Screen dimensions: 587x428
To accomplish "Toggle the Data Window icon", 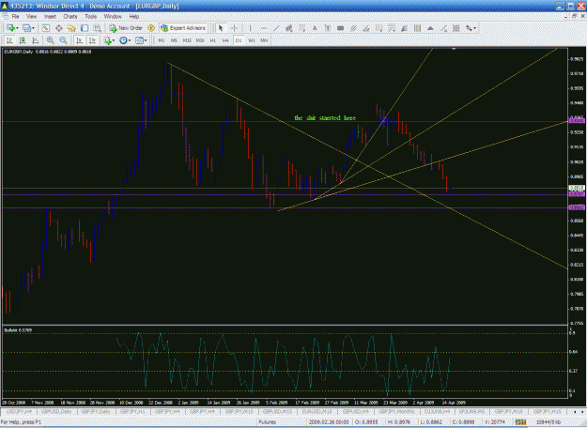I will point(59,28).
